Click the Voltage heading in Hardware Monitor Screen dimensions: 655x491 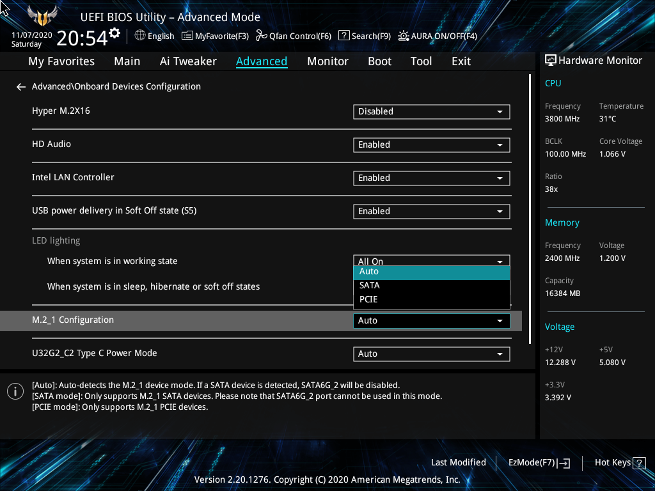point(560,327)
